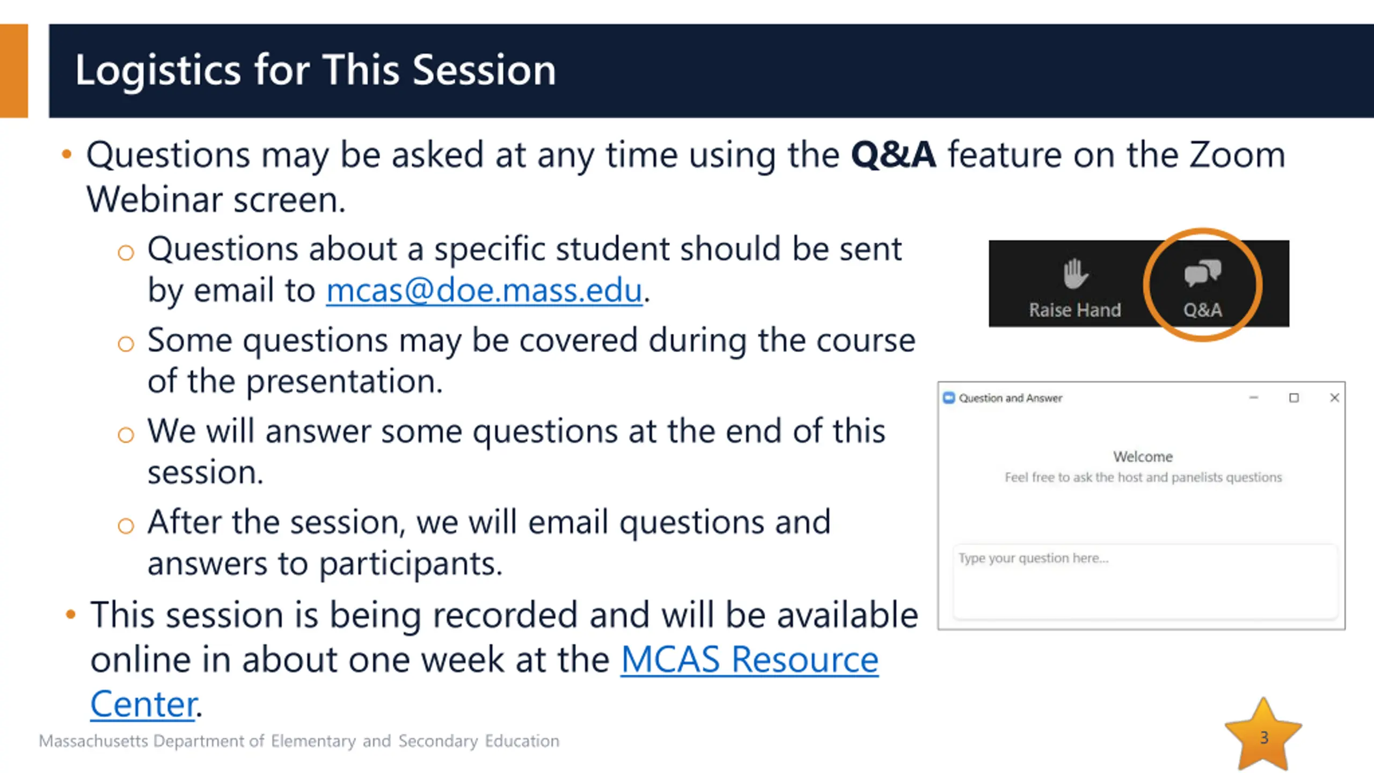Select the "This session is being recorded" bullet
This screenshot has height=773, width=1374.
[503, 615]
